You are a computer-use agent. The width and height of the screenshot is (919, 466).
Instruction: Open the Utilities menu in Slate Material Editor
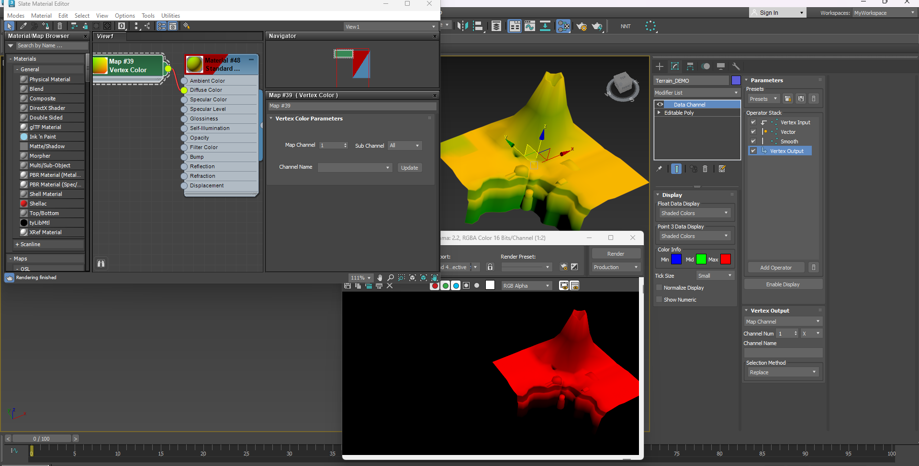tap(170, 16)
